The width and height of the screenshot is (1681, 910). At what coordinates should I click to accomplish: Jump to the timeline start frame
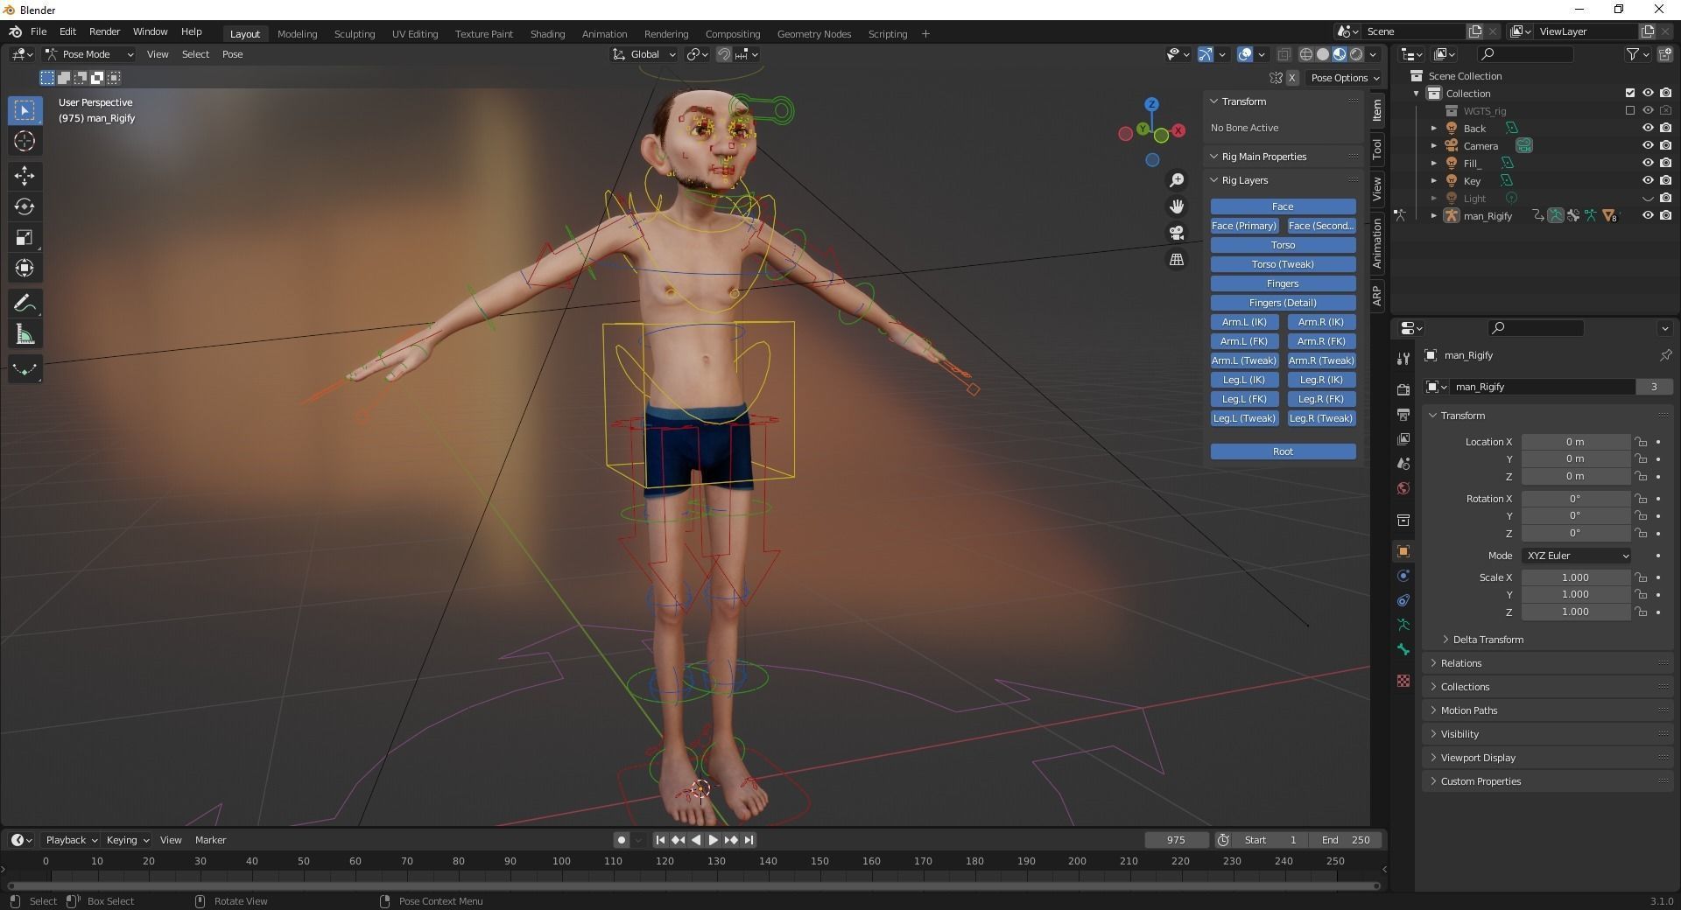coord(660,840)
